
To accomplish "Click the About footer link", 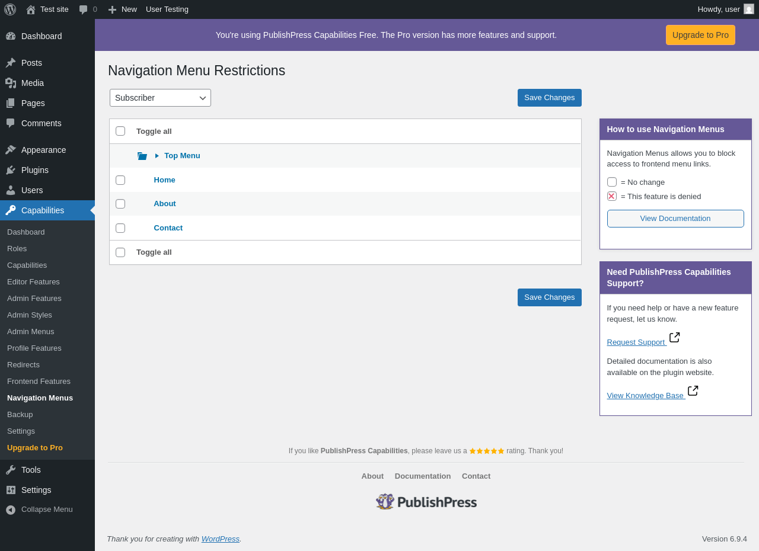I will coord(372,476).
